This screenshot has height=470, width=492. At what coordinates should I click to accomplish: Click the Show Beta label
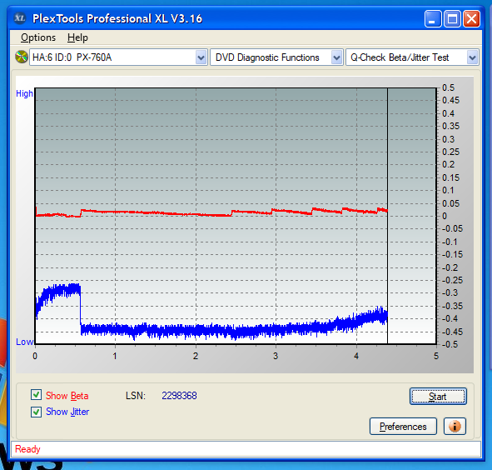[67, 396]
